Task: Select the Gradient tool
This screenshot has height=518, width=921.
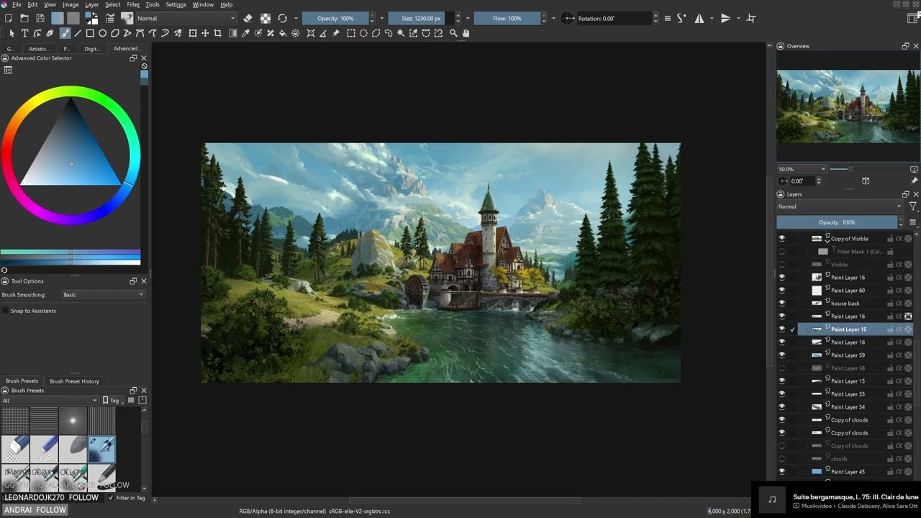Action: 233,33
